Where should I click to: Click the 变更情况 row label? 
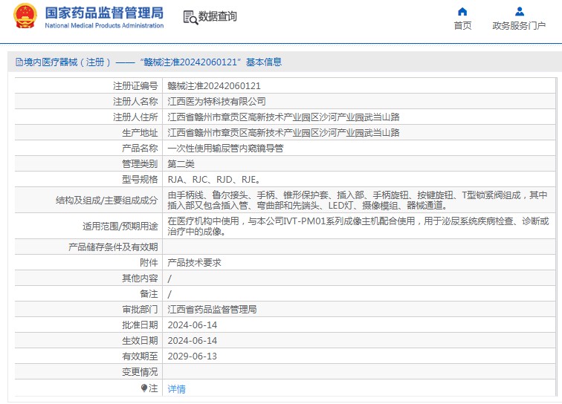(140, 372)
